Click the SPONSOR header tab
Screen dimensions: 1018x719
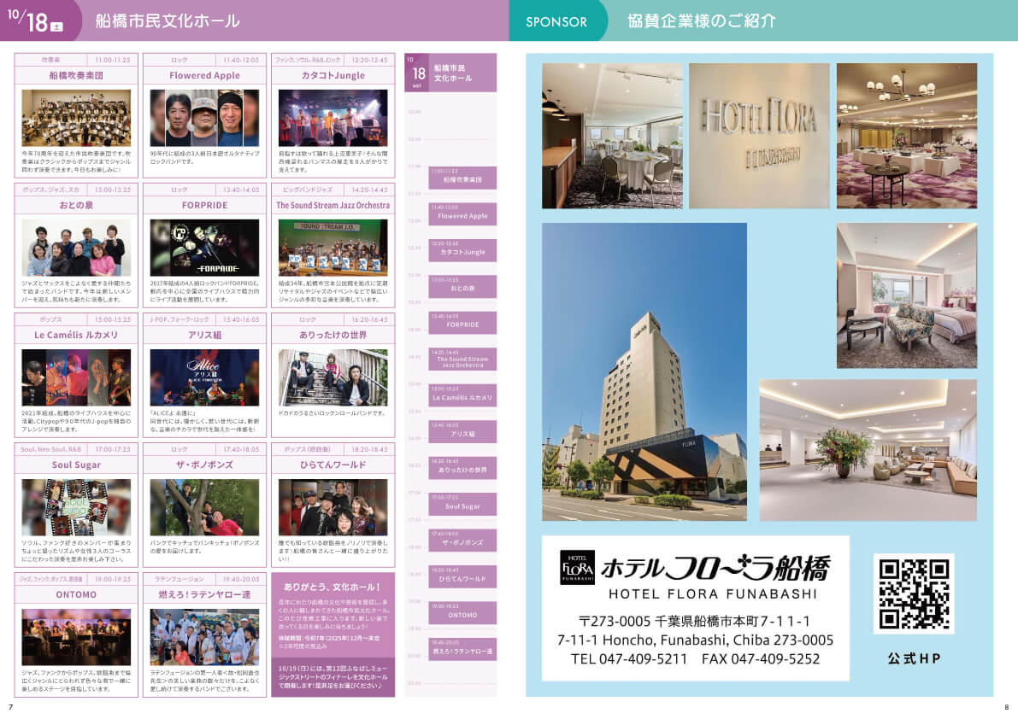[556, 21]
